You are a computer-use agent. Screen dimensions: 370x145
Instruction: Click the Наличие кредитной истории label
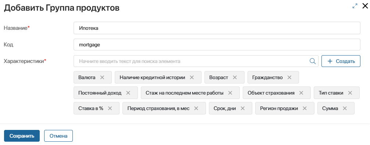[x=152, y=77]
